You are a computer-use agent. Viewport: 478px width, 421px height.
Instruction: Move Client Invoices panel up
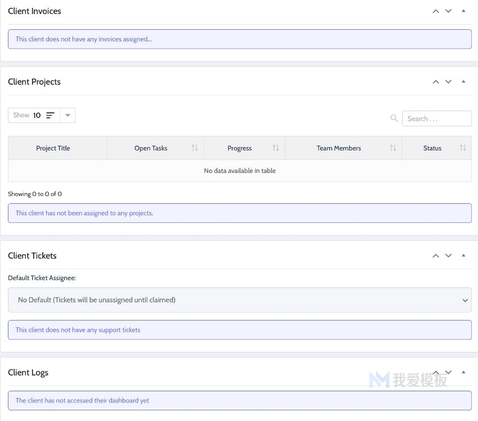click(x=436, y=11)
